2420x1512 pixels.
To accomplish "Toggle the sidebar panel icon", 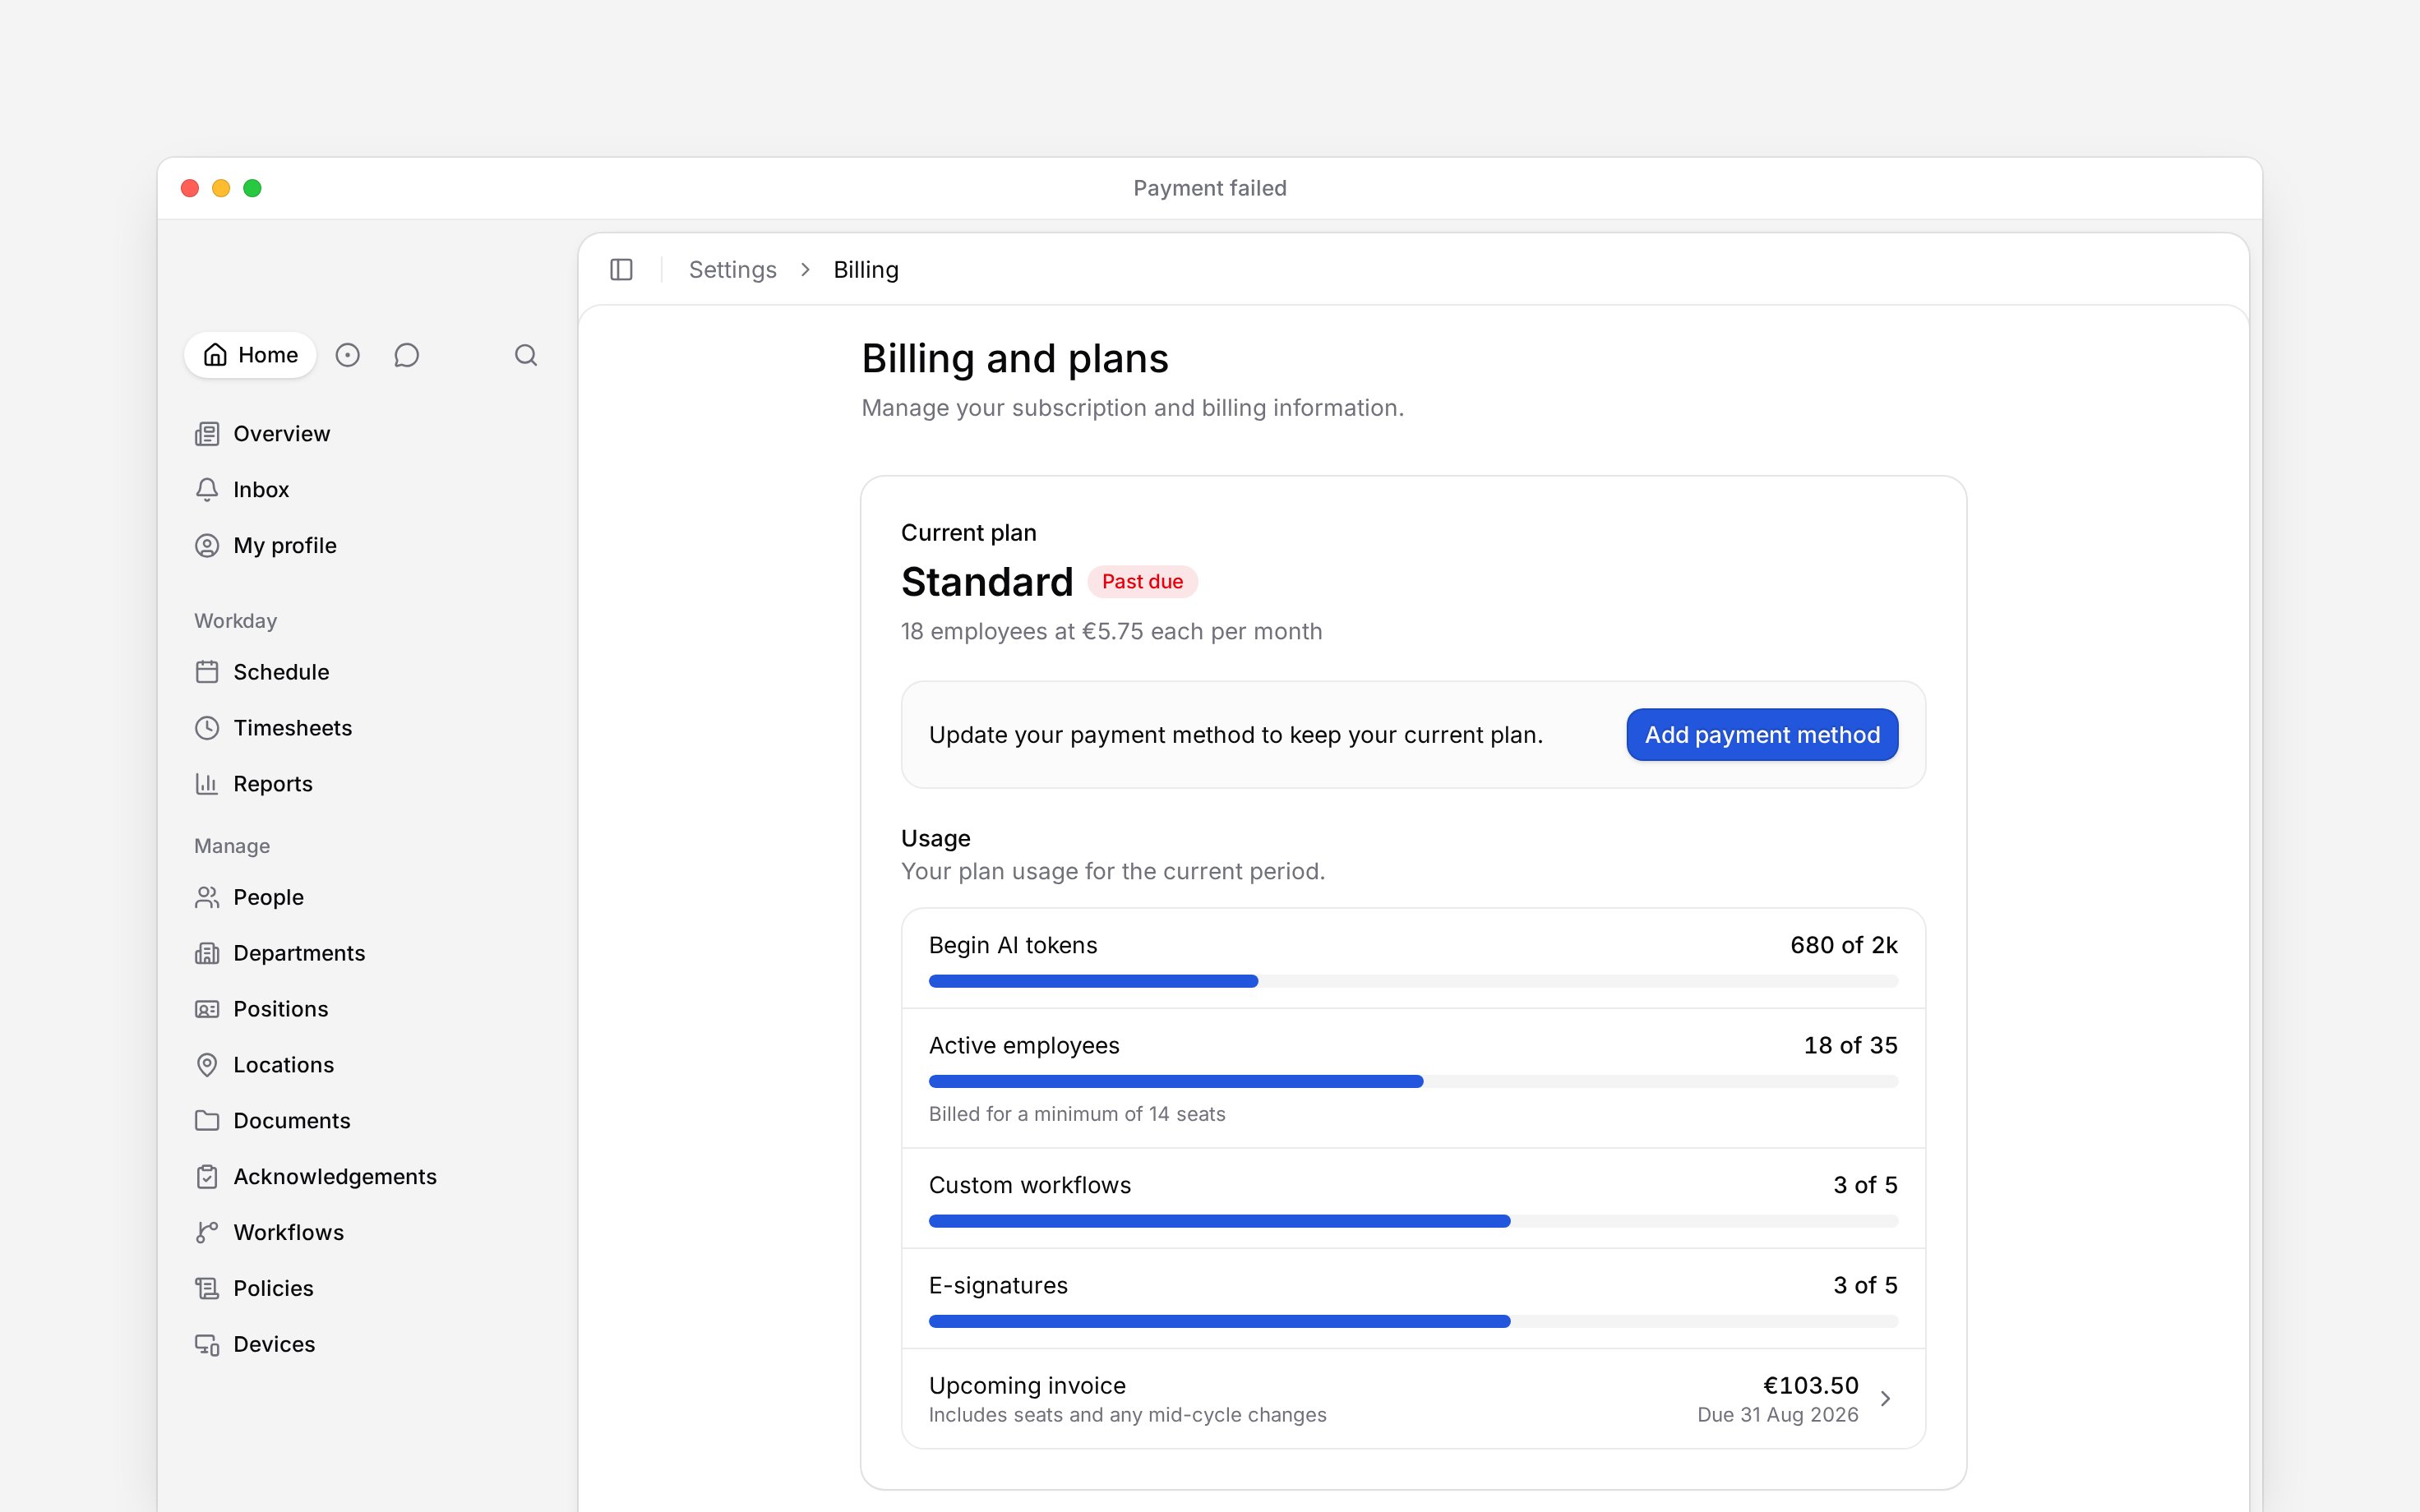I will point(621,270).
